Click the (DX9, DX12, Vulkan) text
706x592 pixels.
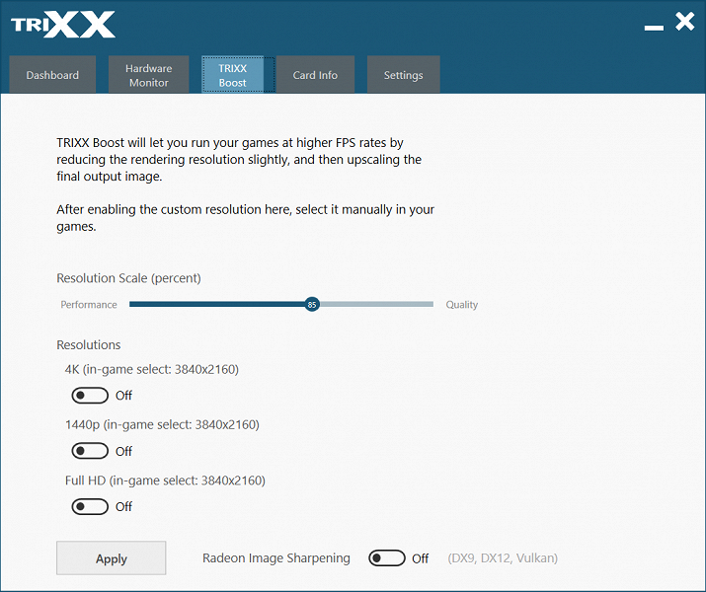503,558
